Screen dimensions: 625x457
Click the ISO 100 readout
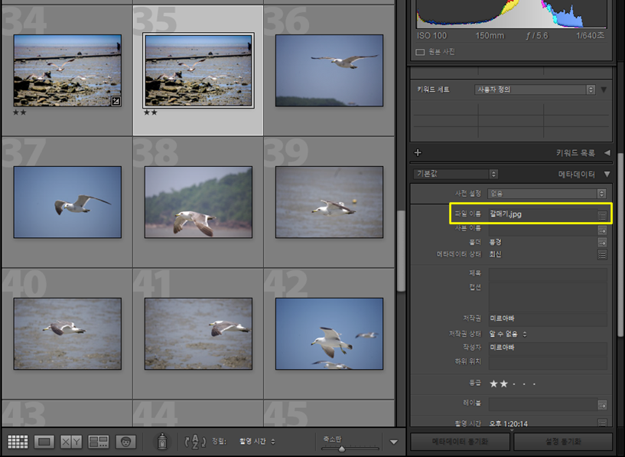[431, 36]
